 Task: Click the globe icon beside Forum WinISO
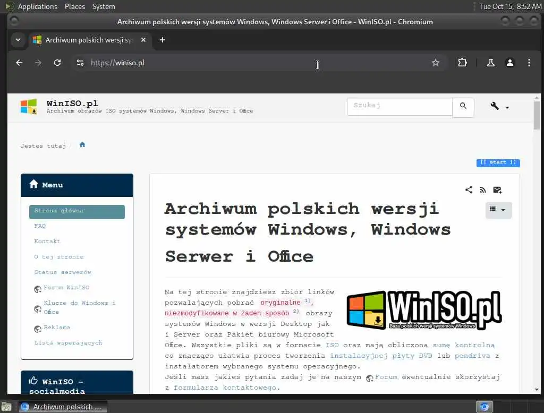click(38, 289)
